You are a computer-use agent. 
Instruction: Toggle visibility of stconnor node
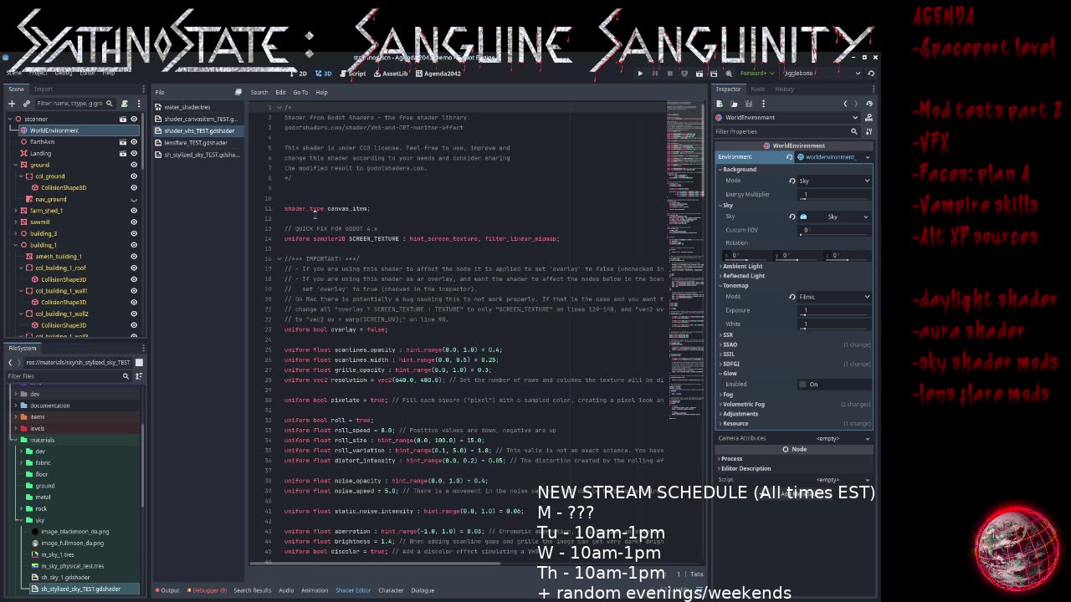tap(134, 119)
